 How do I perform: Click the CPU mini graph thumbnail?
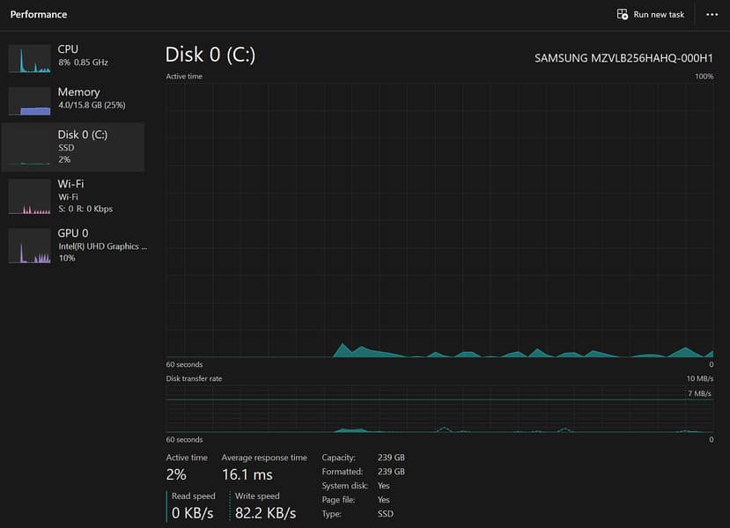tap(29, 58)
